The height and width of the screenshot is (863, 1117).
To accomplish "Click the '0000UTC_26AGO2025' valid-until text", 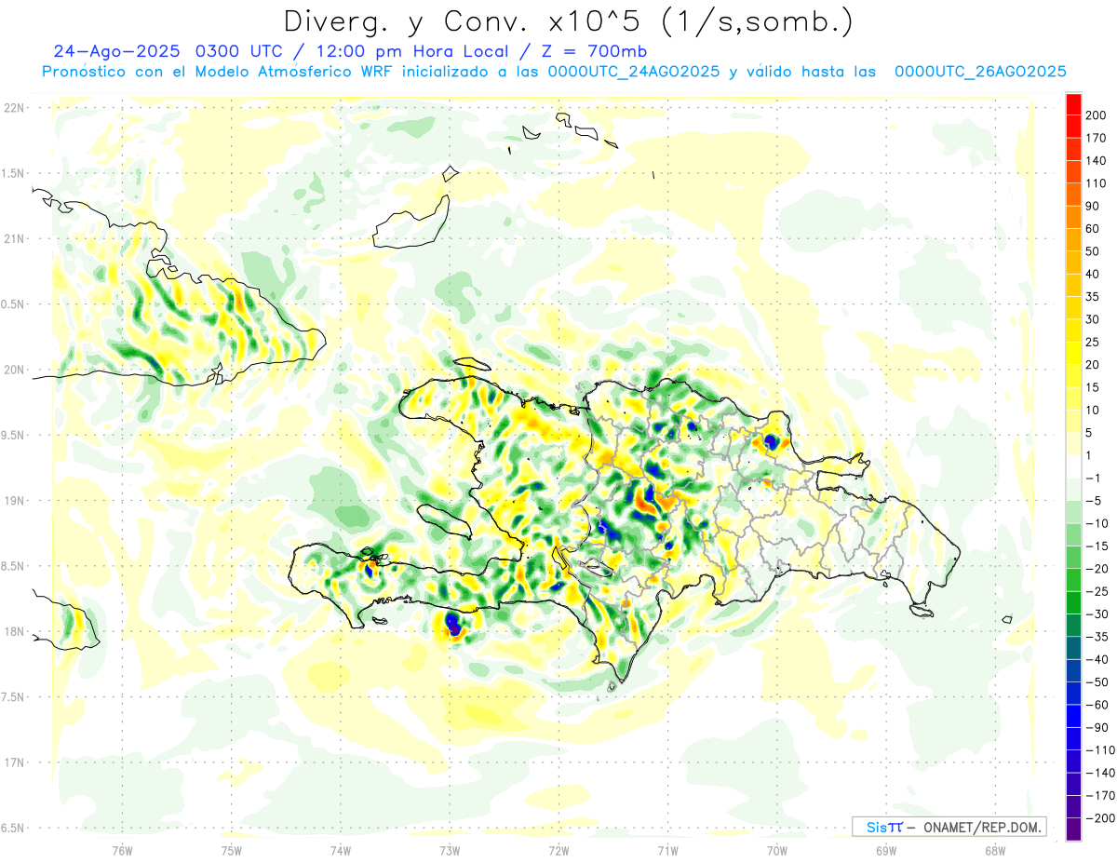I will point(980,72).
